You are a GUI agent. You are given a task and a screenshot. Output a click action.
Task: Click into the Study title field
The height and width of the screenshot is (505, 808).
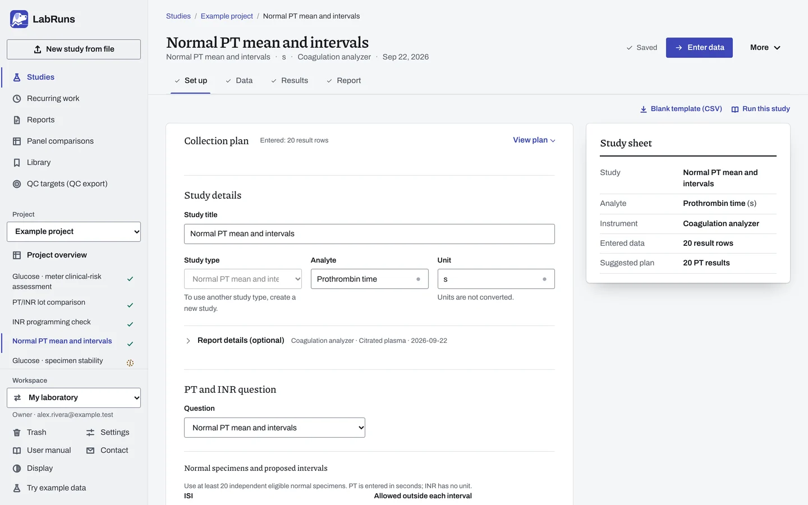pos(369,234)
